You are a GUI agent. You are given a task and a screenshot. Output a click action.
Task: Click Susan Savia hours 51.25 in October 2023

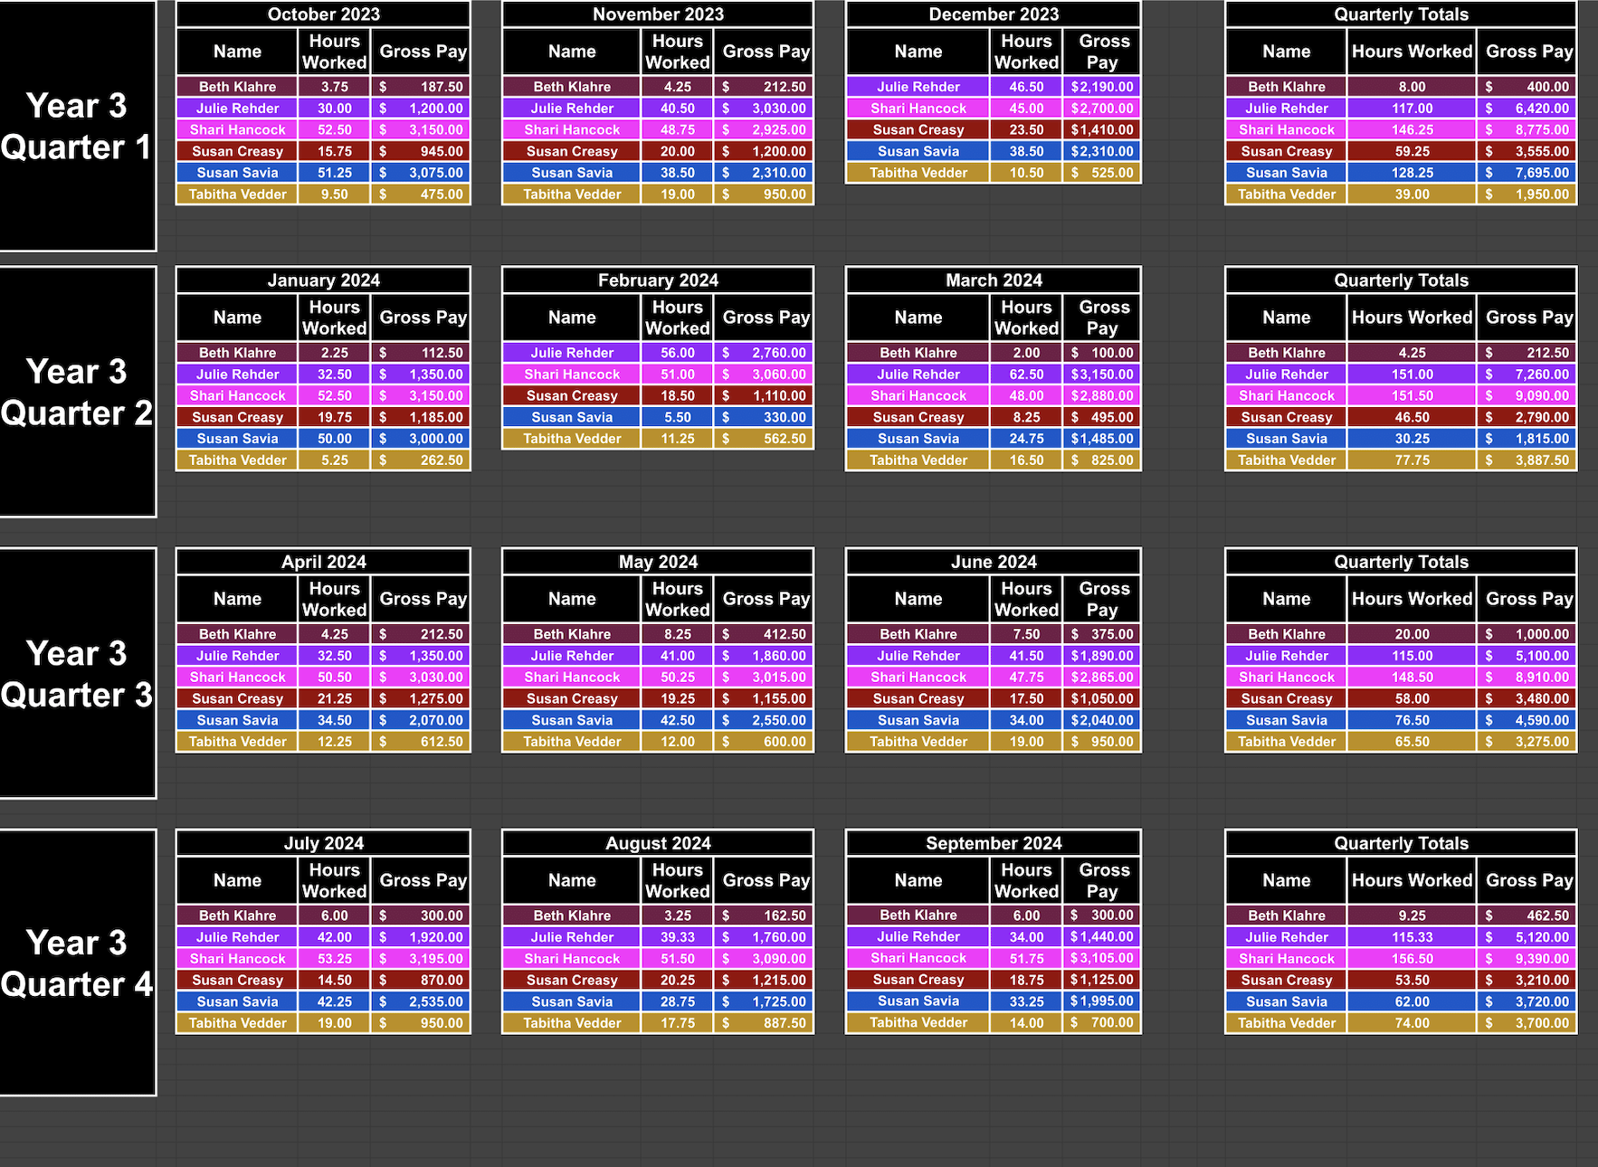click(x=334, y=173)
